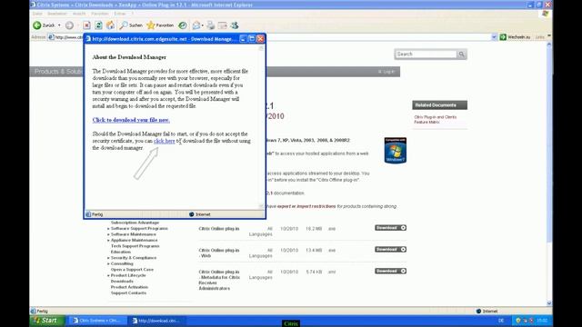Expand the Links toolbar chevron
This screenshot has width=582, height=327.
click(549, 36)
